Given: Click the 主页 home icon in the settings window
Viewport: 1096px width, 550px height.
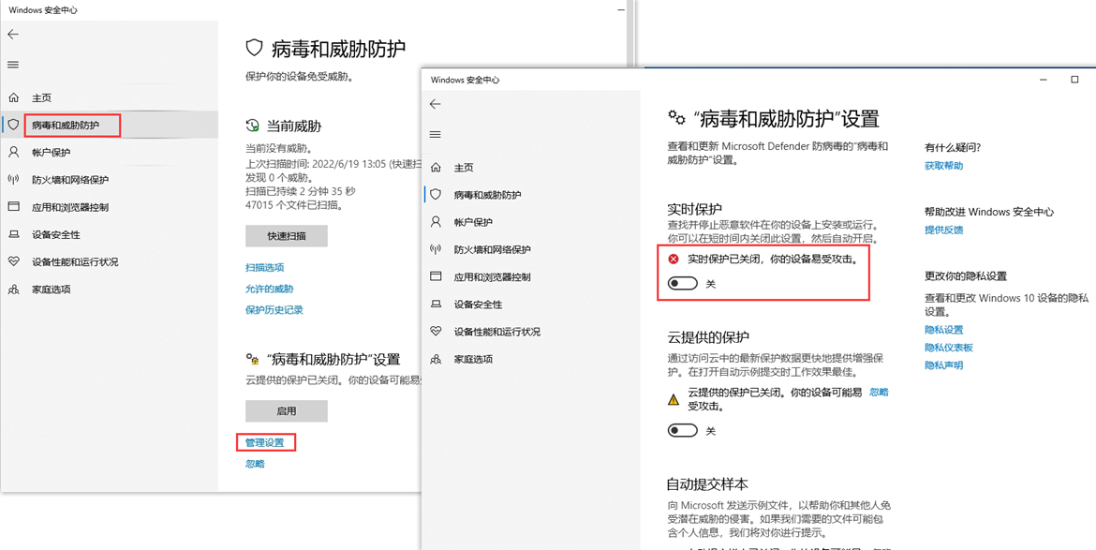Looking at the screenshot, I should coord(436,168).
